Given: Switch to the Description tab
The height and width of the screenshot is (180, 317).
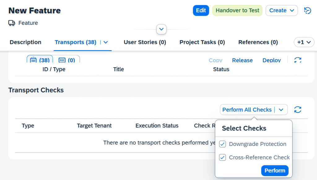Looking at the screenshot, I should [25, 42].
